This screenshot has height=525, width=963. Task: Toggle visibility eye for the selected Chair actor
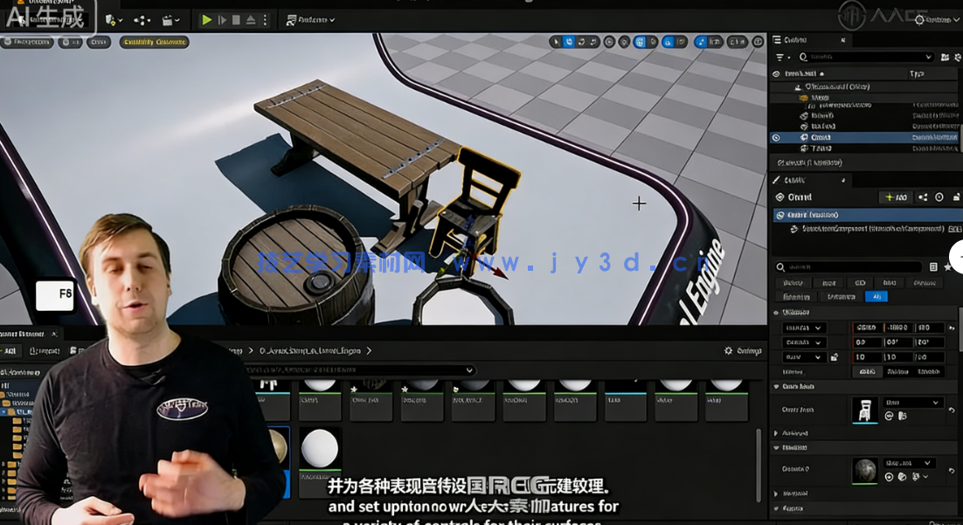click(776, 138)
